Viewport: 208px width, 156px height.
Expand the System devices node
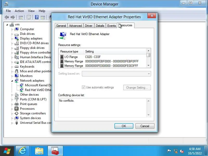(x=12, y=118)
